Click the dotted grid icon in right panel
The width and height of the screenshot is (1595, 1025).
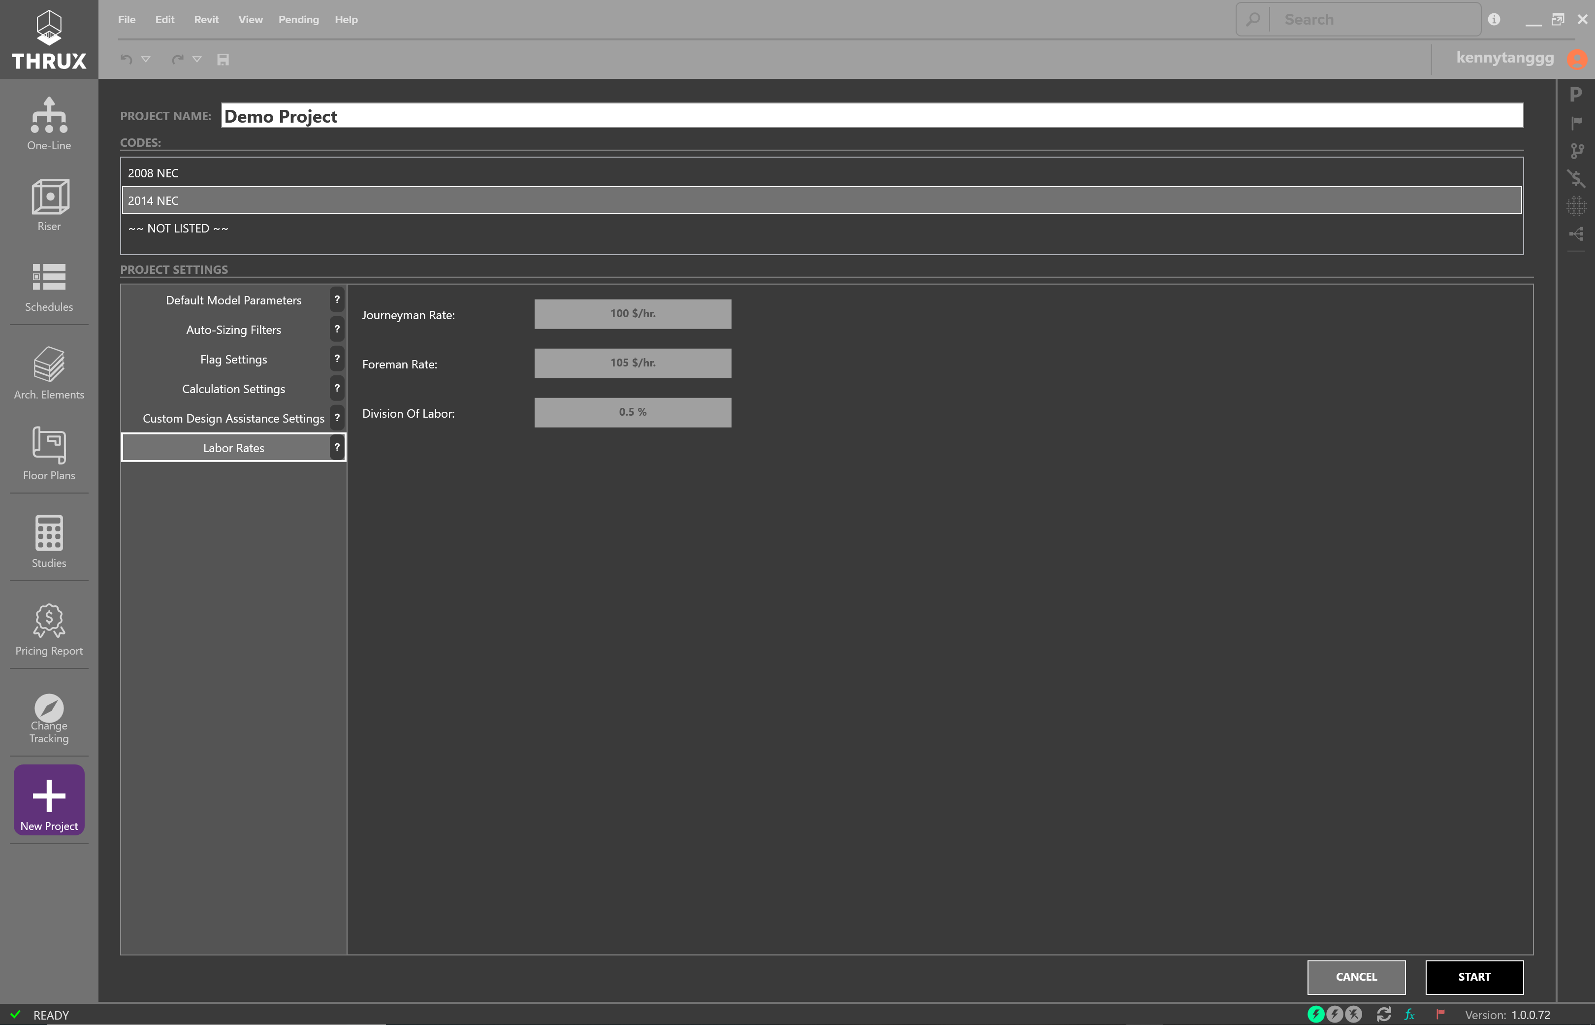(x=1576, y=206)
